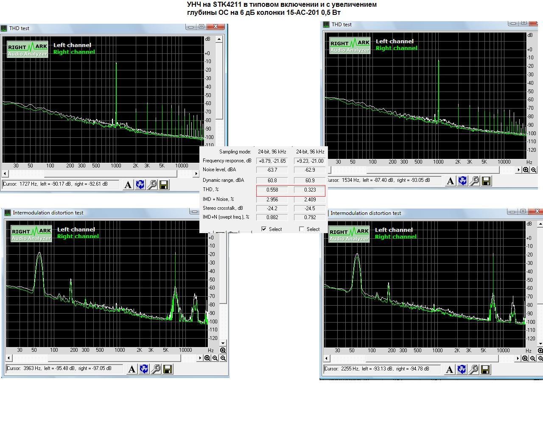Click the title bar app icon of top-right THD test window
The height and width of the screenshot is (434, 543).
(326, 25)
